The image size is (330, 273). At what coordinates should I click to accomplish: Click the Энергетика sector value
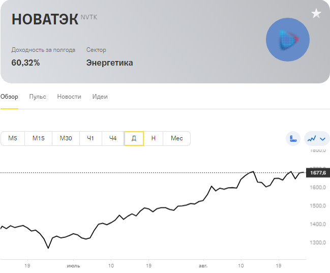(110, 63)
